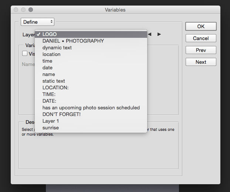The width and height of the screenshot is (230, 192).
Task: Select the name layer option
Action: (48, 75)
